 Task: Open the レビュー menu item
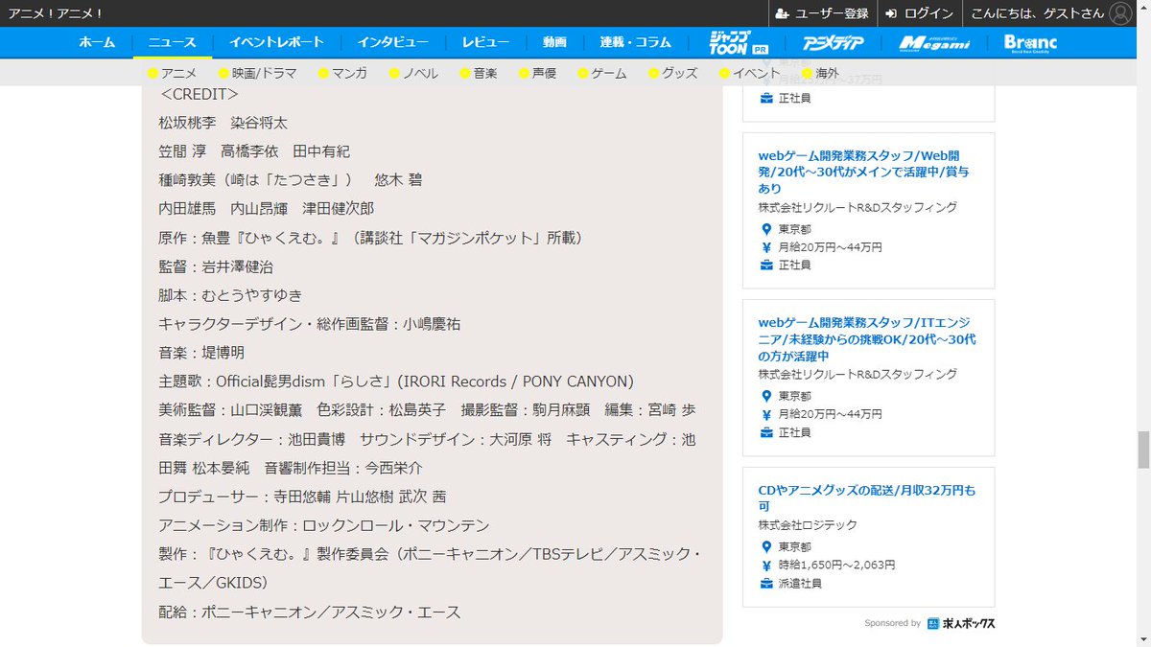pyautogui.click(x=485, y=42)
